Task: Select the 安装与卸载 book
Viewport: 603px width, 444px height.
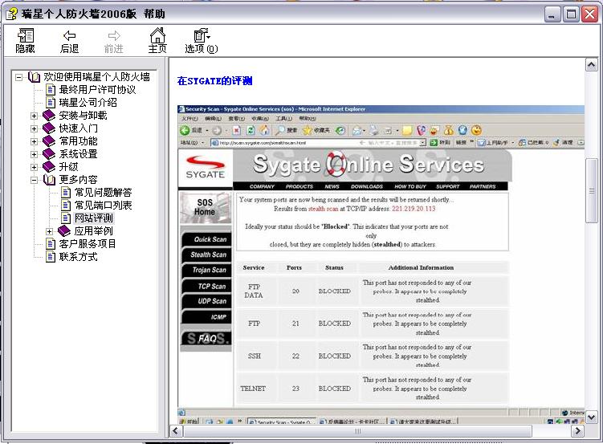Action: click(x=83, y=116)
